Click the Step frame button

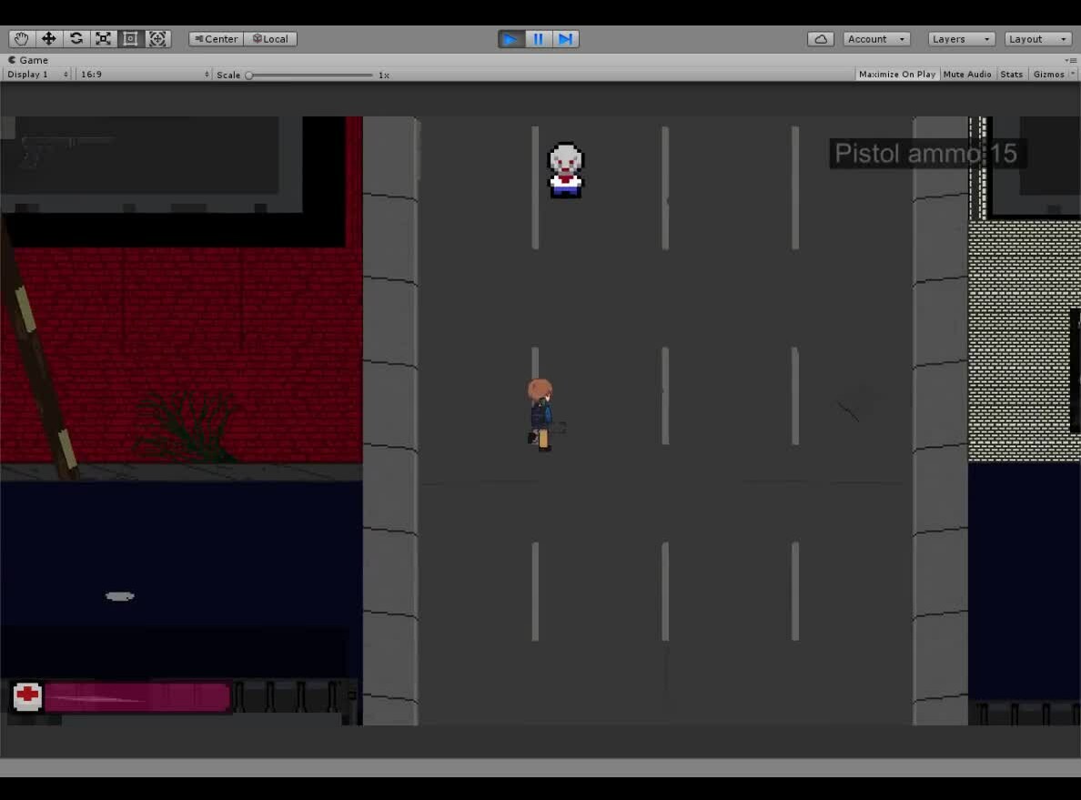(565, 39)
